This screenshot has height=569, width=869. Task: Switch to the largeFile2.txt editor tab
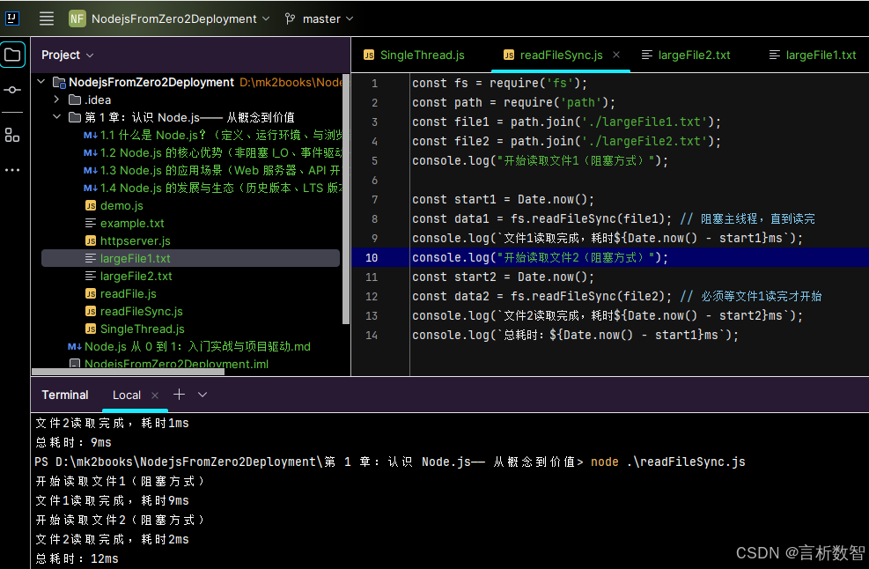(686, 55)
